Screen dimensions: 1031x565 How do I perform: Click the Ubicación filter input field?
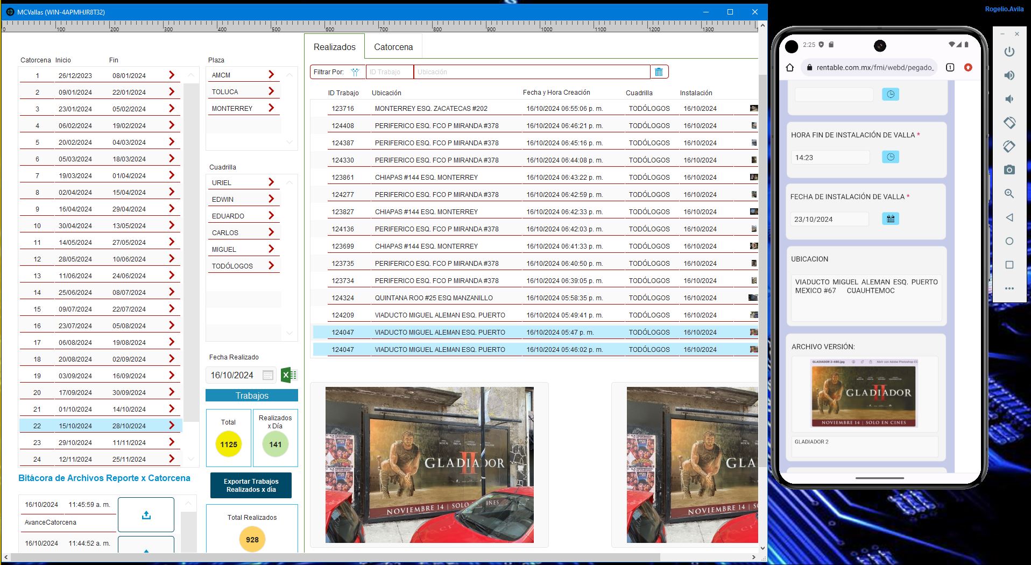[531, 72]
